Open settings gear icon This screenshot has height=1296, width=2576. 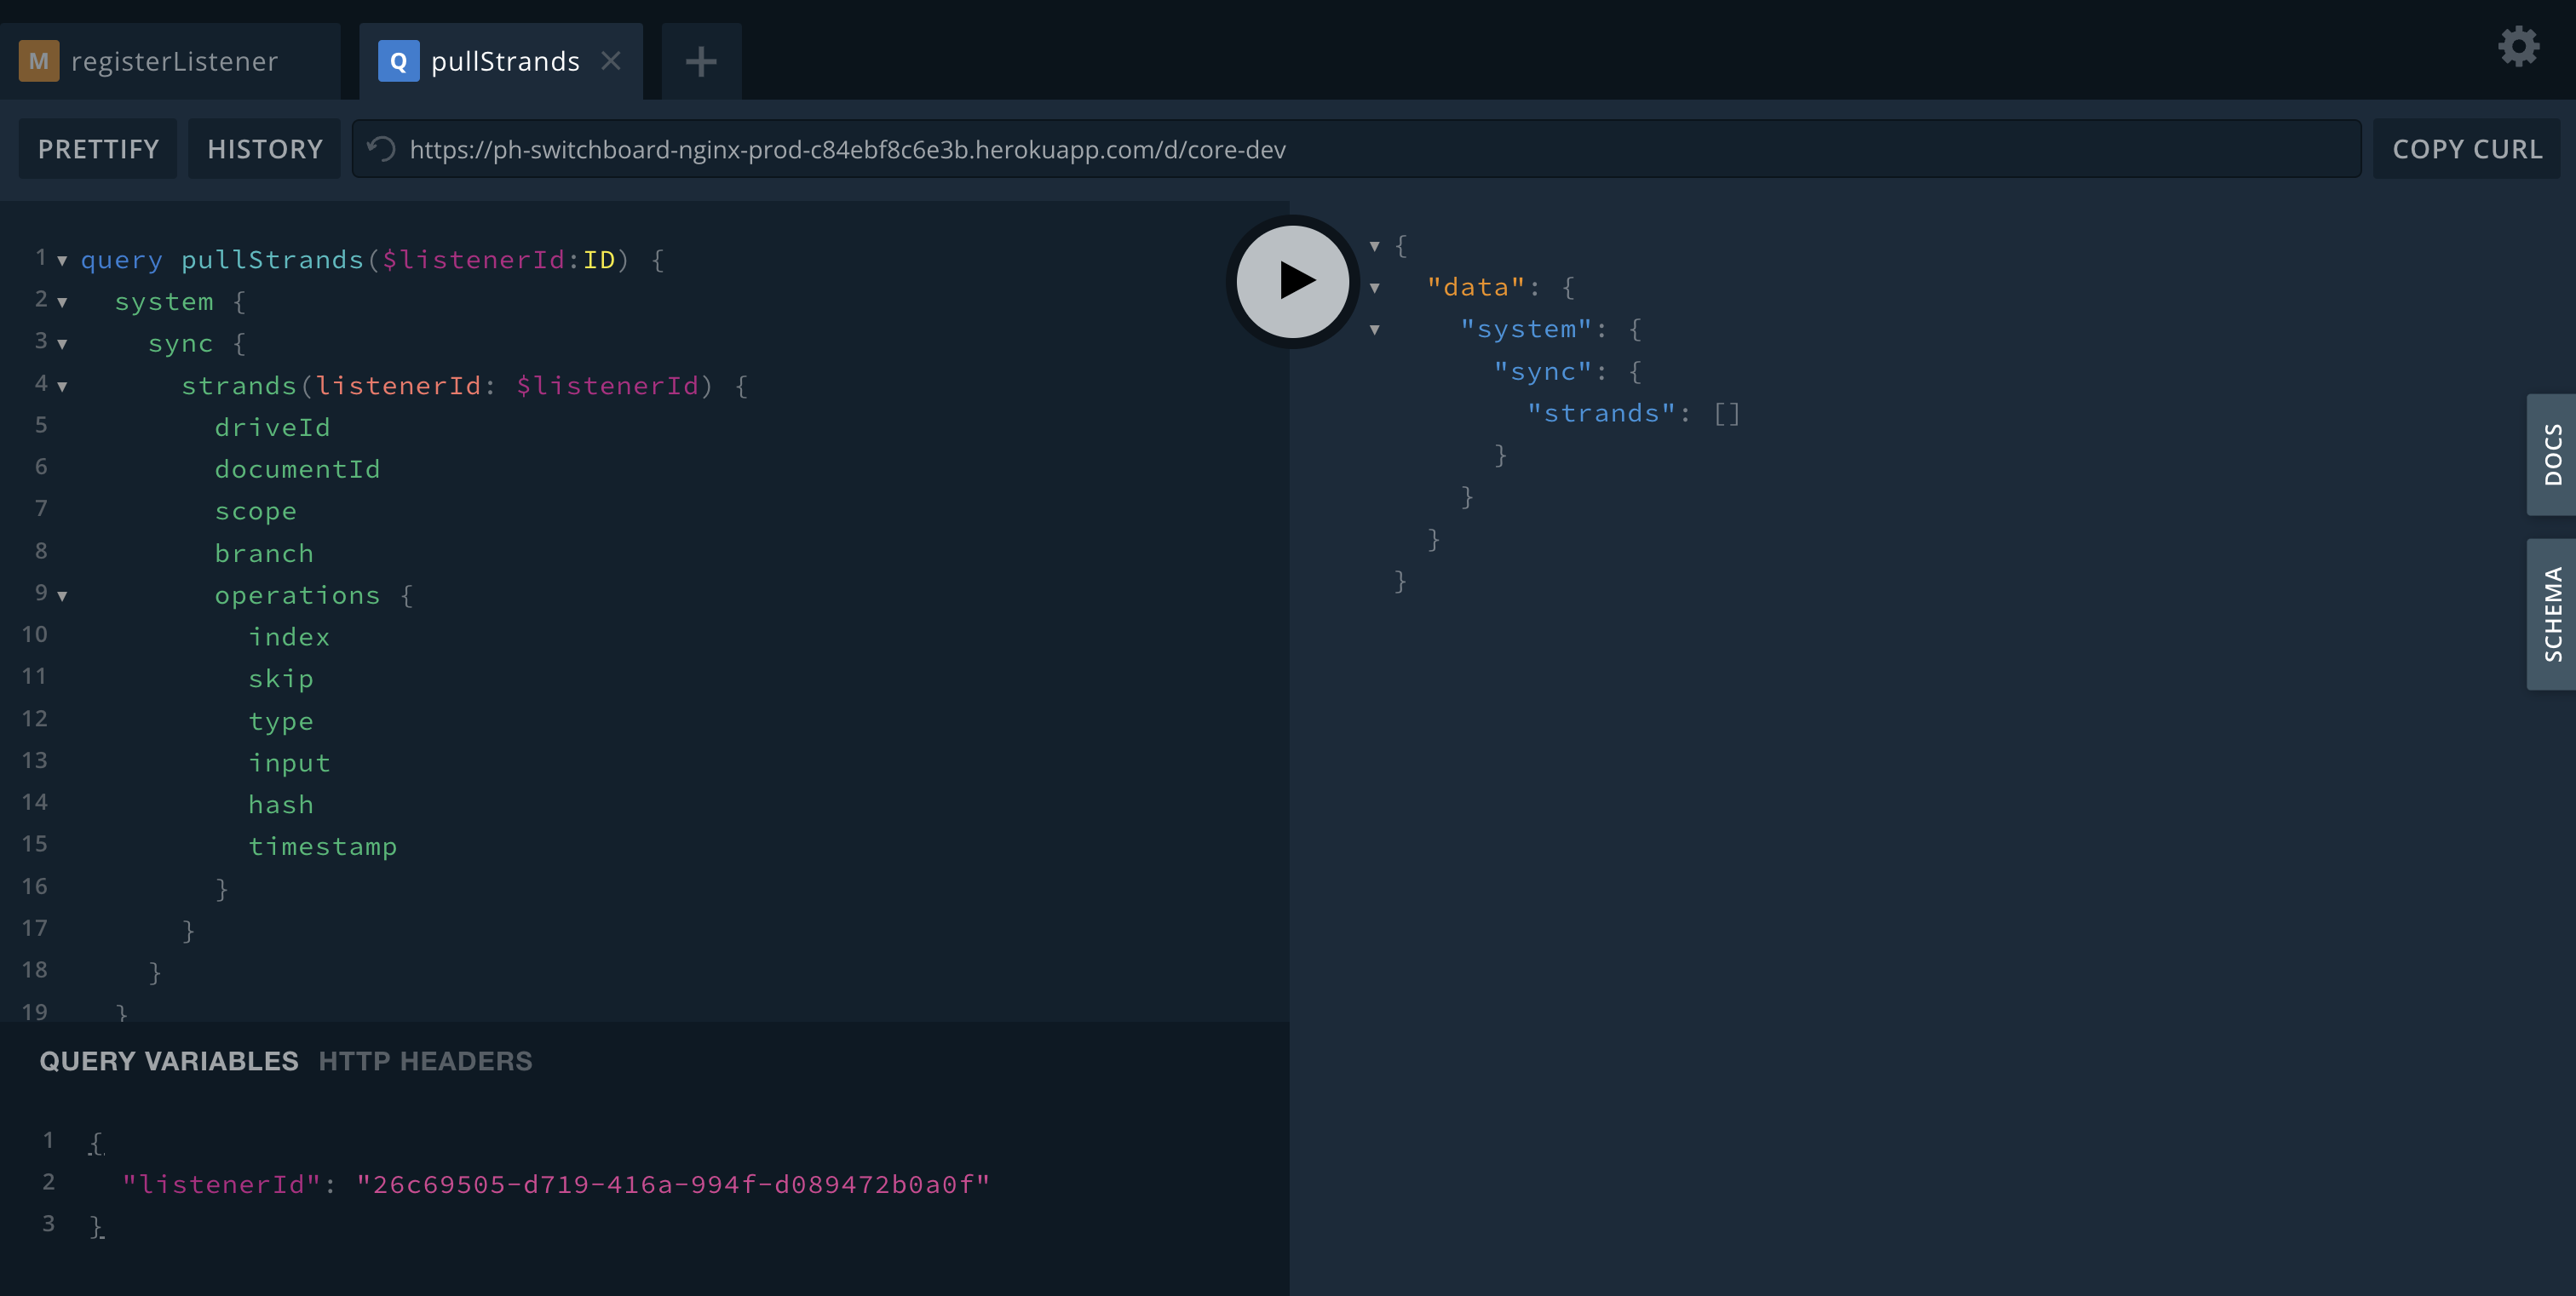[2517, 47]
